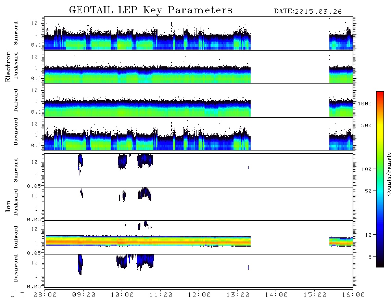Click the 14:00 time tick label
This screenshot has height=301, width=391.
tap(276, 295)
